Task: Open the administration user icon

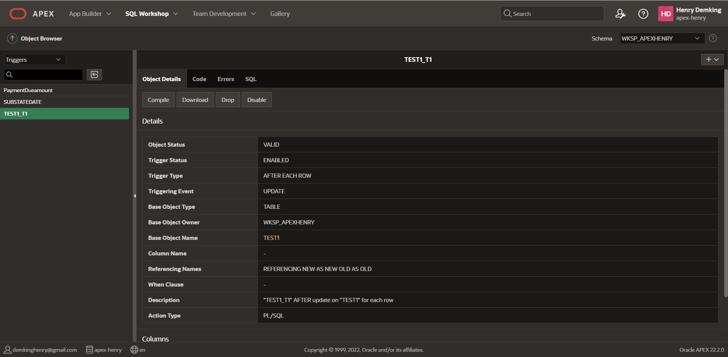Action: click(620, 14)
